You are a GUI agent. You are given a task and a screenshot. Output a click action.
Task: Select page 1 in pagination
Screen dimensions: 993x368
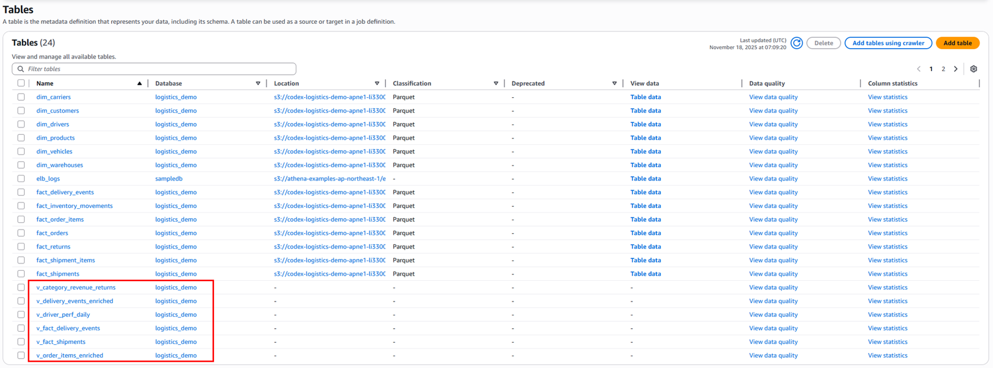(931, 69)
